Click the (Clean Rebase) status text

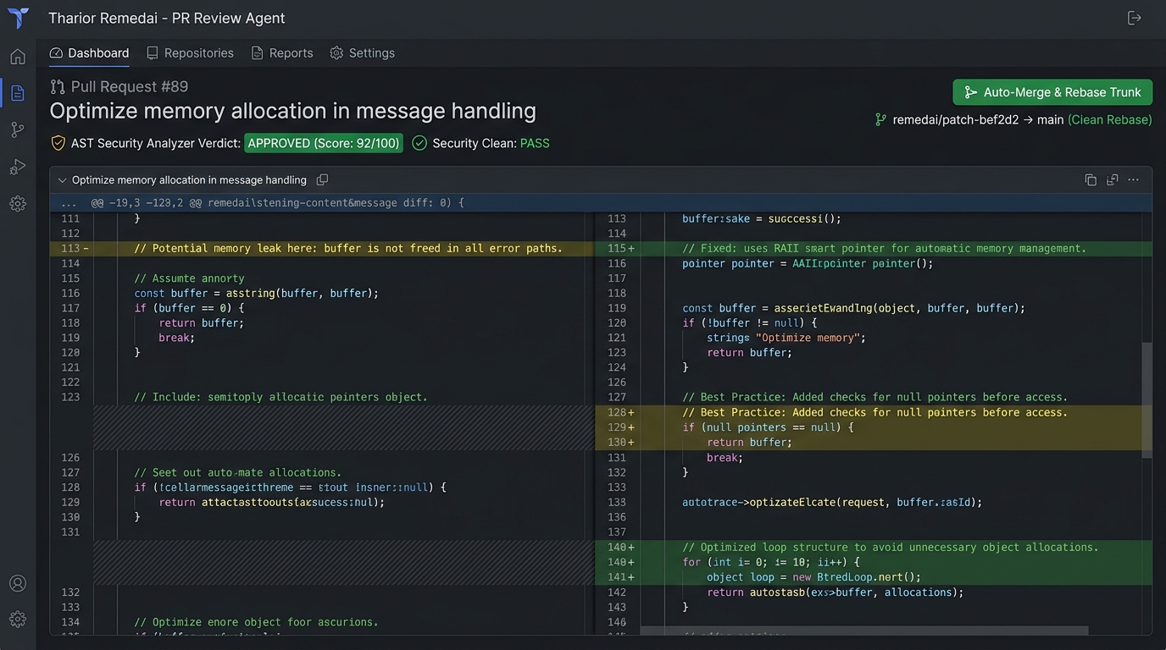1110,119
